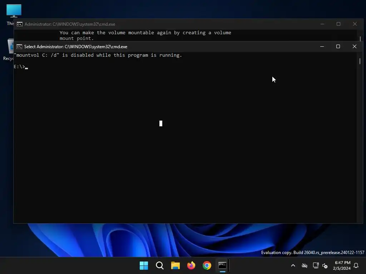Launch File Explorer from taskbar
The height and width of the screenshot is (274, 366).
pos(175,265)
